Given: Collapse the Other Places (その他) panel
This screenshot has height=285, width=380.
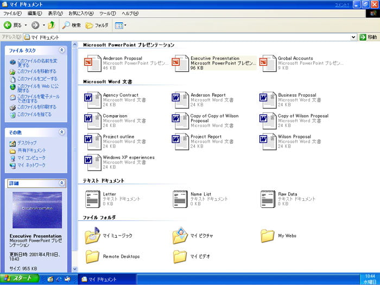Looking at the screenshot, I should point(61,132).
